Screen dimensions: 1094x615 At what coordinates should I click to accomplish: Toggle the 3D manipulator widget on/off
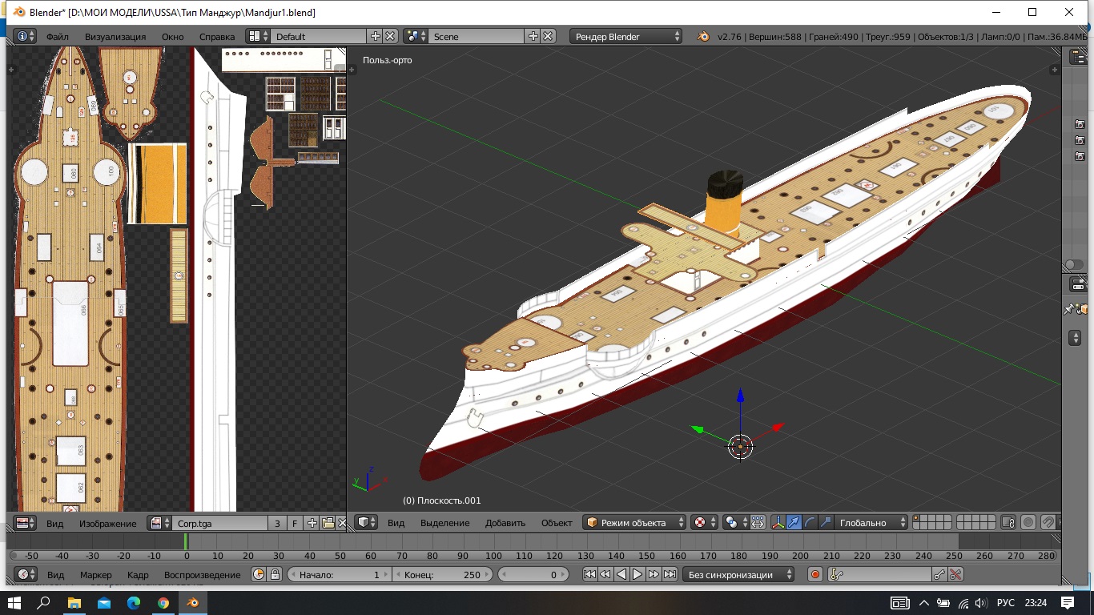[x=778, y=523]
